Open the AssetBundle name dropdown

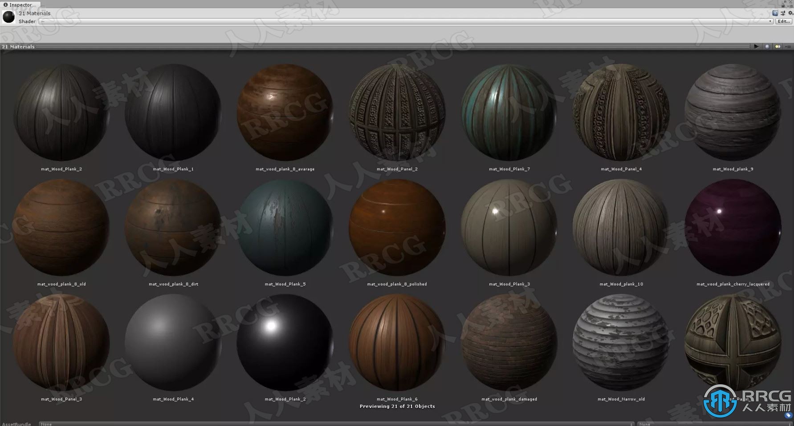click(336, 424)
